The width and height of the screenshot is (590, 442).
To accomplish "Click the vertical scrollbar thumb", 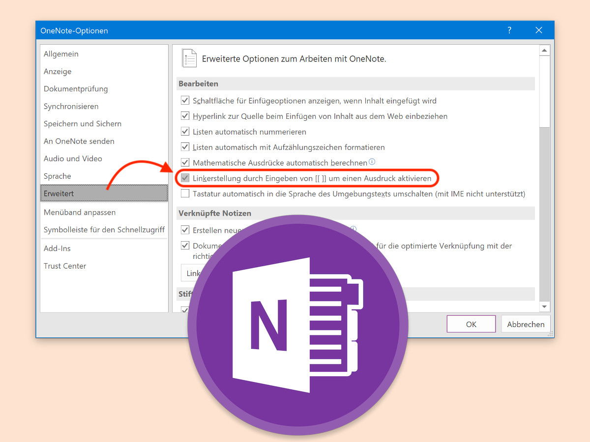I will click(544, 92).
